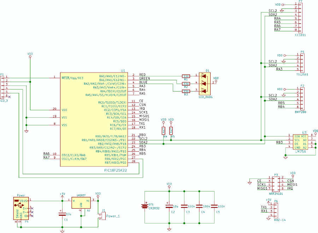The height and width of the screenshot is (233, 318).
Task: Select capacitor C1 near the regulator input
Action: 62,214
